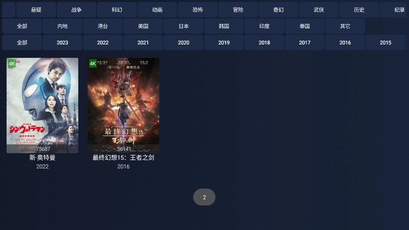Choose the 韩国 region filter
Image resolution: width=409 pixels, height=230 pixels.
pos(224,26)
